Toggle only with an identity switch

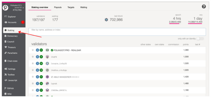tap(200, 39)
